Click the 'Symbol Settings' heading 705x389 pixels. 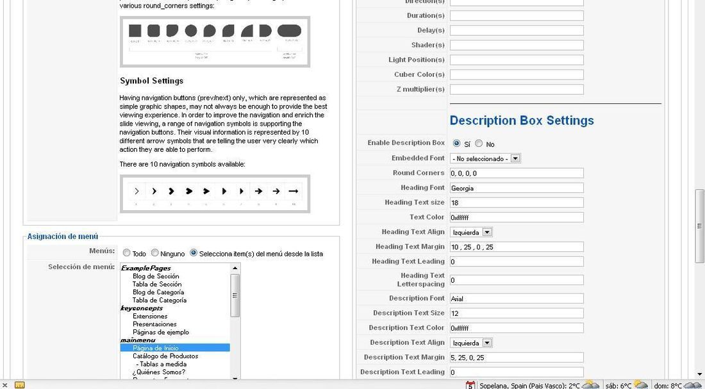coord(151,81)
